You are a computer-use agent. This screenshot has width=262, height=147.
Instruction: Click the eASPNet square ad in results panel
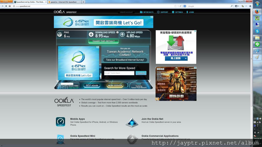(79, 63)
